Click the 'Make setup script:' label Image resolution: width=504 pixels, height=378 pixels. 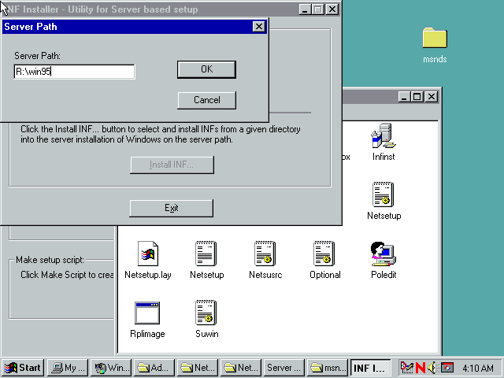(x=50, y=260)
